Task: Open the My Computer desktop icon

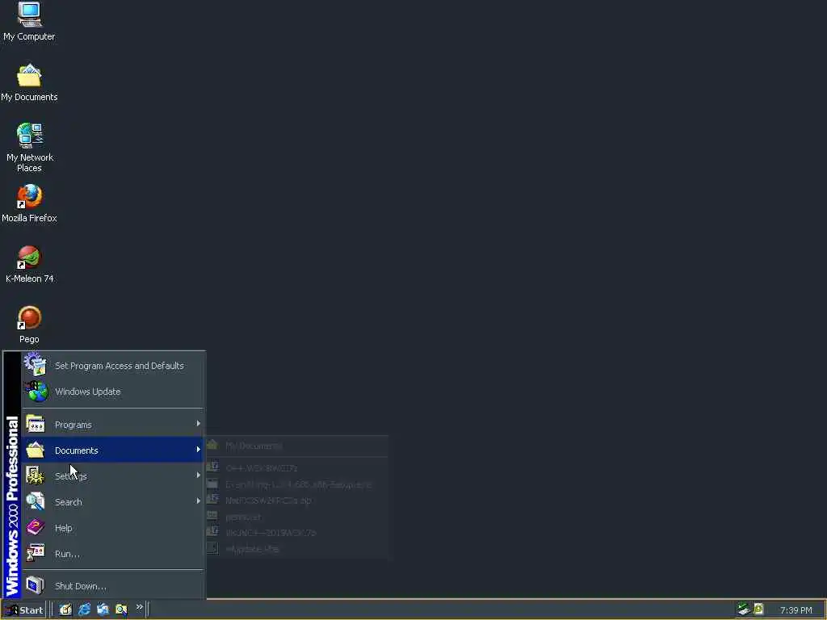Action: (x=29, y=21)
